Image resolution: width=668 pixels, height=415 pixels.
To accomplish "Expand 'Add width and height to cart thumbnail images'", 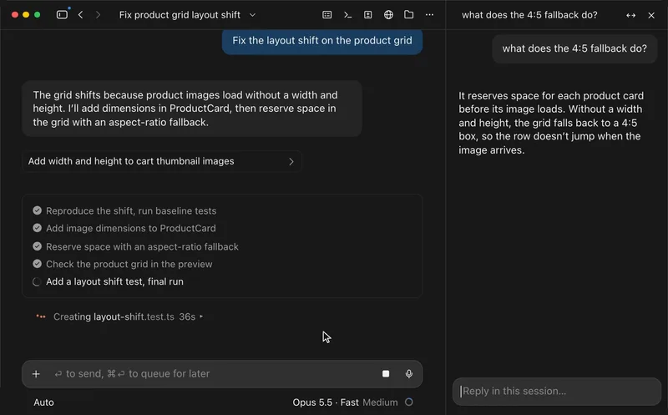I will point(162,161).
